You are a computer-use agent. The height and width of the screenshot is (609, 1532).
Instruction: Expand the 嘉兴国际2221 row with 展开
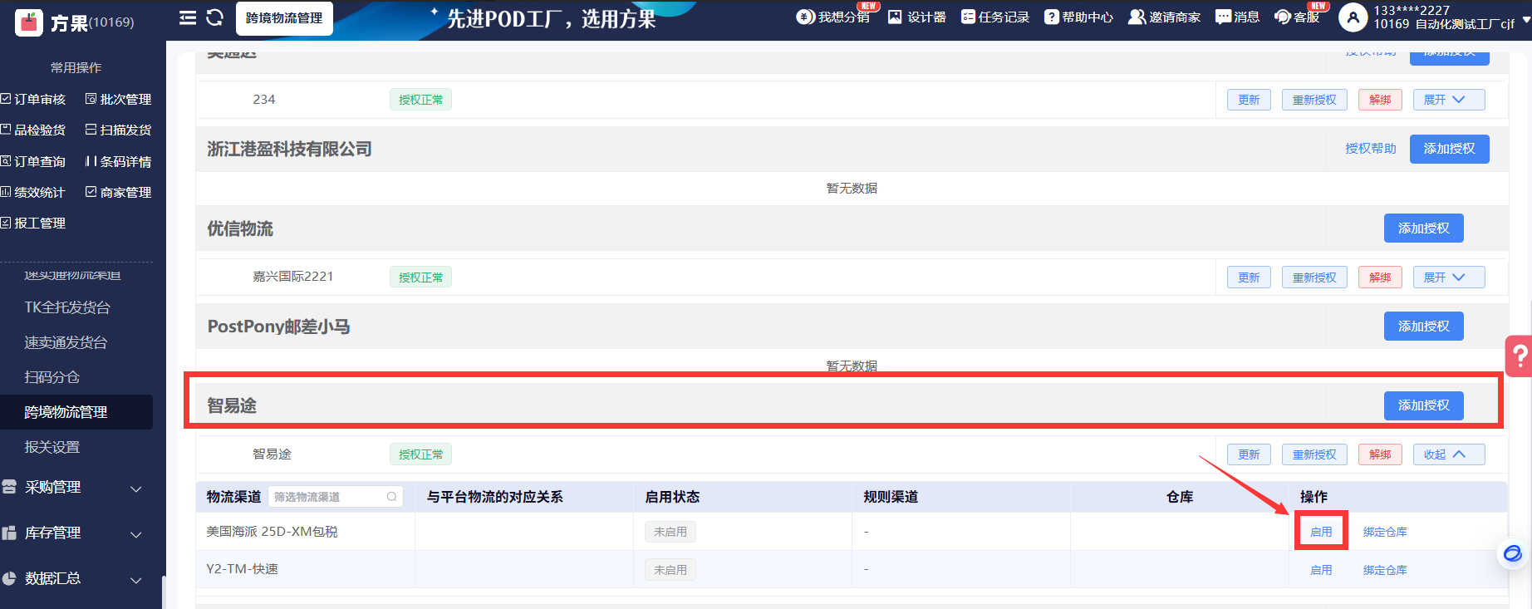point(1448,277)
